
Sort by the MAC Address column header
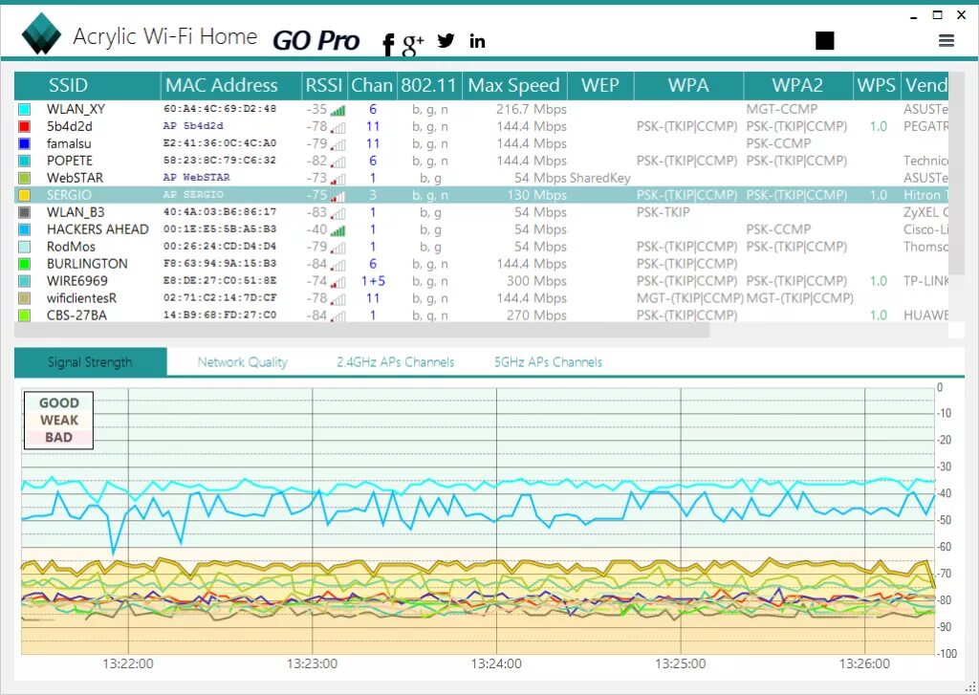click(x=231, y=85)
